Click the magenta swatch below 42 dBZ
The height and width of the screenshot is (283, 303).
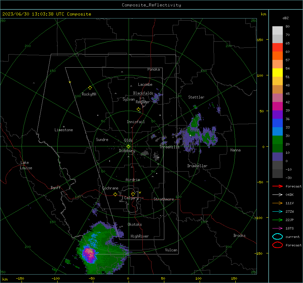277,106
